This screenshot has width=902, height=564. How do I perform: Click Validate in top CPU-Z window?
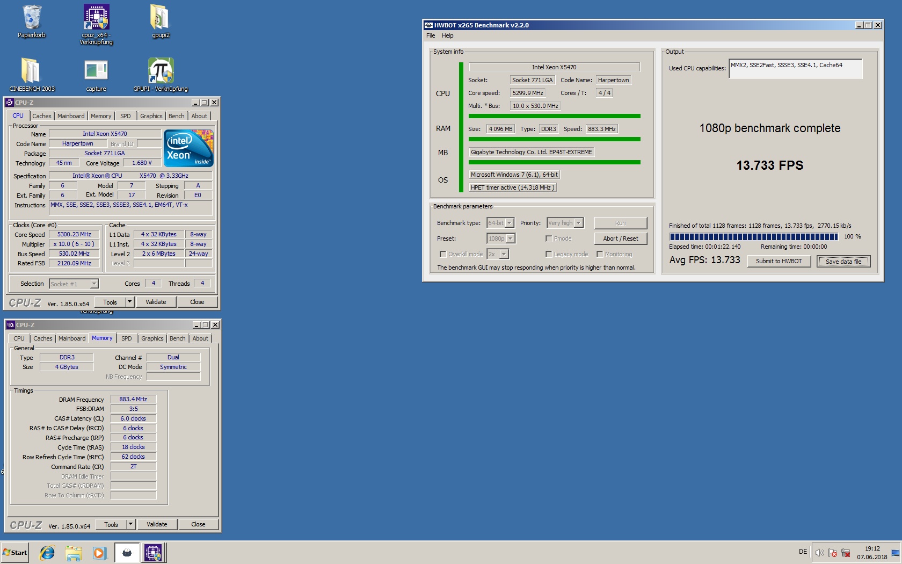click(x=156, y=302)
